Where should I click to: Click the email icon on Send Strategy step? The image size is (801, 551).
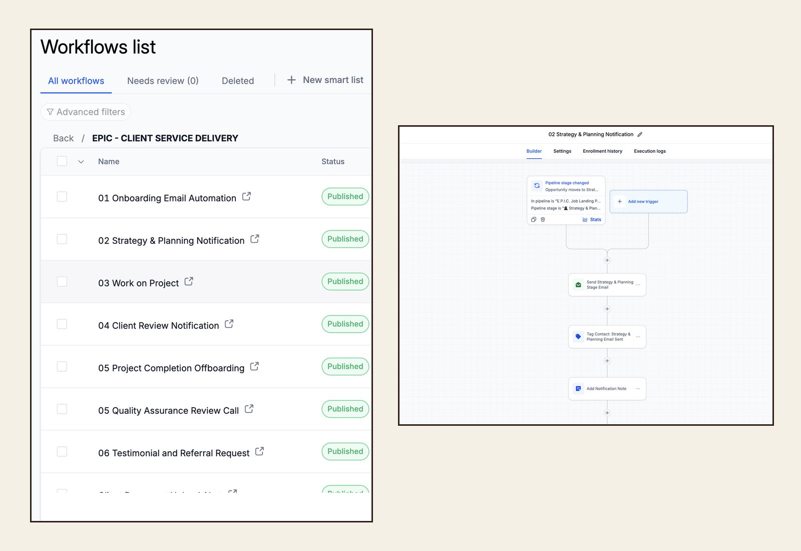578,285
